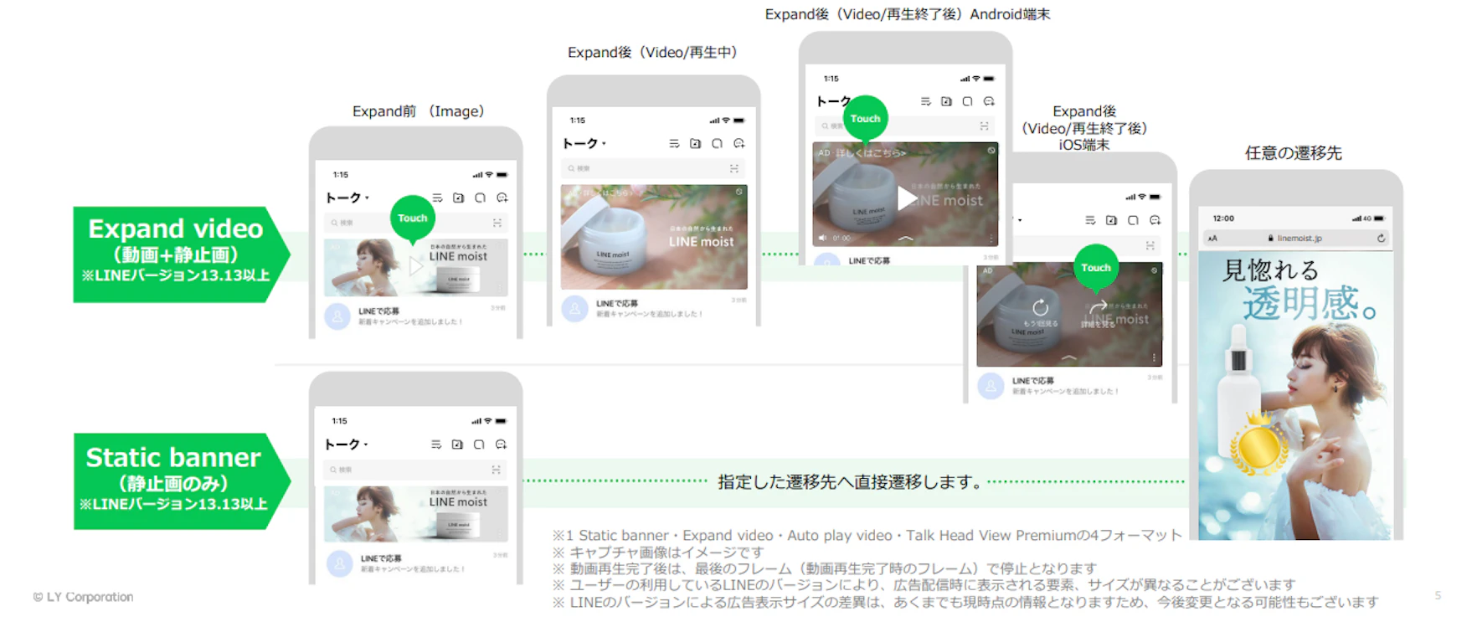Tap sort list icon in Static banner phone header
1477x627 pixels.
point(435,445)
